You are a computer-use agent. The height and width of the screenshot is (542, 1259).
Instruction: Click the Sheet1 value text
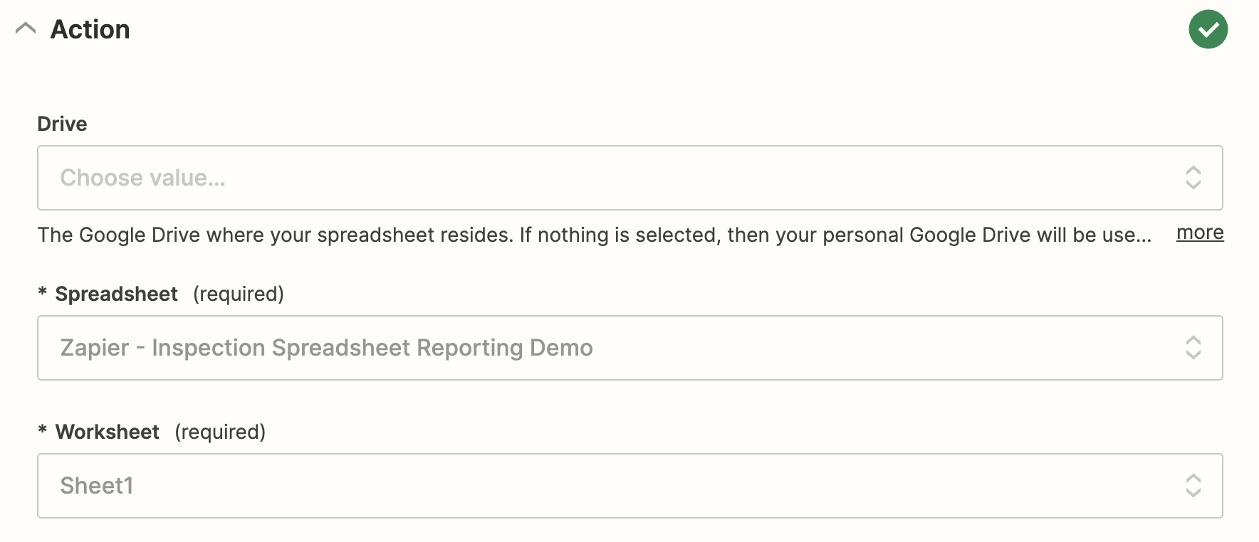97,486
